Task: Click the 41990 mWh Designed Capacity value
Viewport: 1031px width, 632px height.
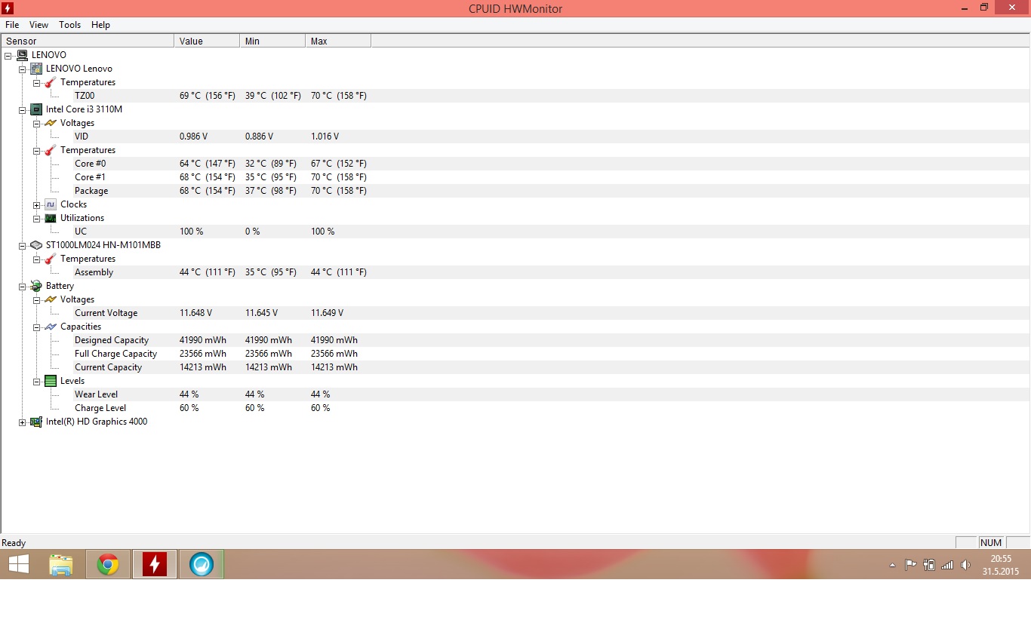Action: [203, 340]
